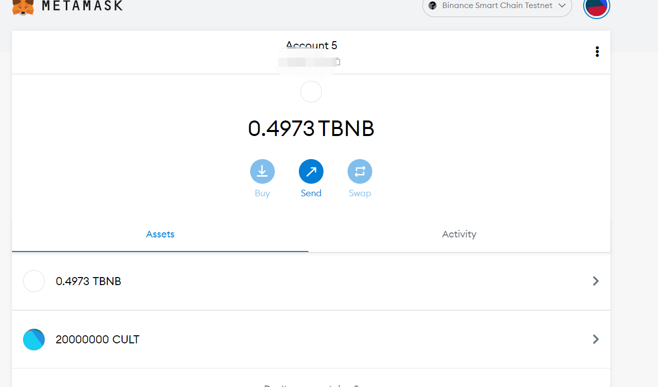Expand TBNB asset with the chevron arrow
Screen dimensions: 658x387
pyautogui.click(x=596, y=281)
